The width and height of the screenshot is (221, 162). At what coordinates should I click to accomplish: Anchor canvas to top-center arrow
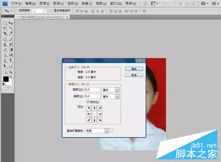(x=94, y=108)
